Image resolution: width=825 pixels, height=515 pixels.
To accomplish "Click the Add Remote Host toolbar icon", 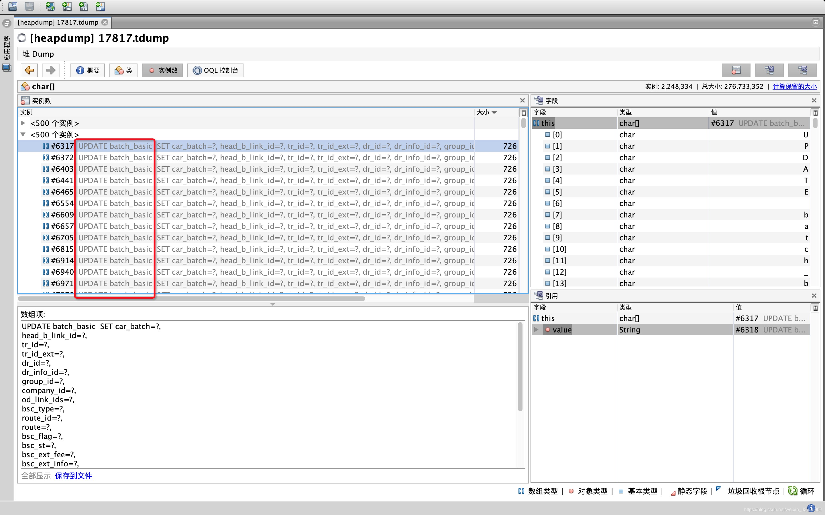I will (50, 7).
